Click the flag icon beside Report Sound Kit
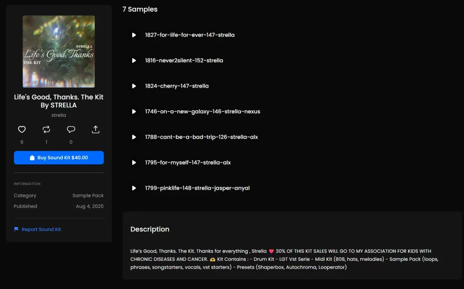The width and height of the screenshot is (464, 289). (x=16, y=230)
